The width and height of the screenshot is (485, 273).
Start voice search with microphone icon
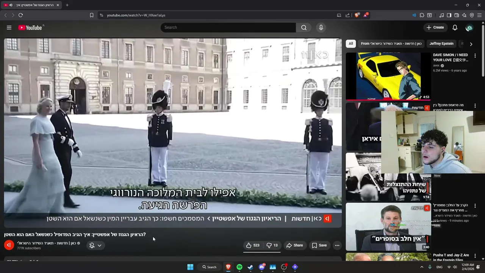tap(321, 27)
